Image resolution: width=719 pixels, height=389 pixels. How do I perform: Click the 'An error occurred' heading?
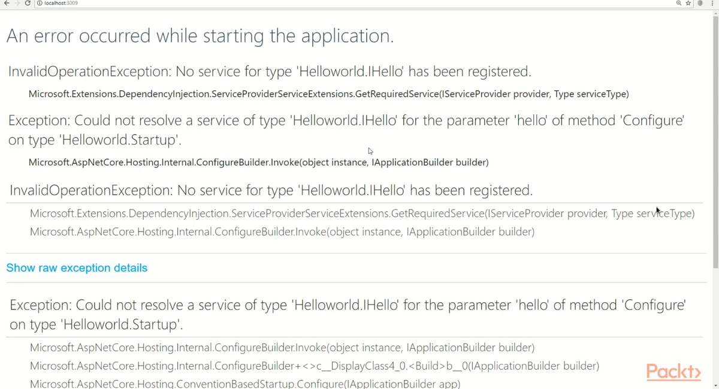coord(200,37)
